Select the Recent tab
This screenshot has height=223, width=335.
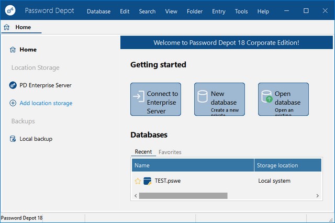143,152
